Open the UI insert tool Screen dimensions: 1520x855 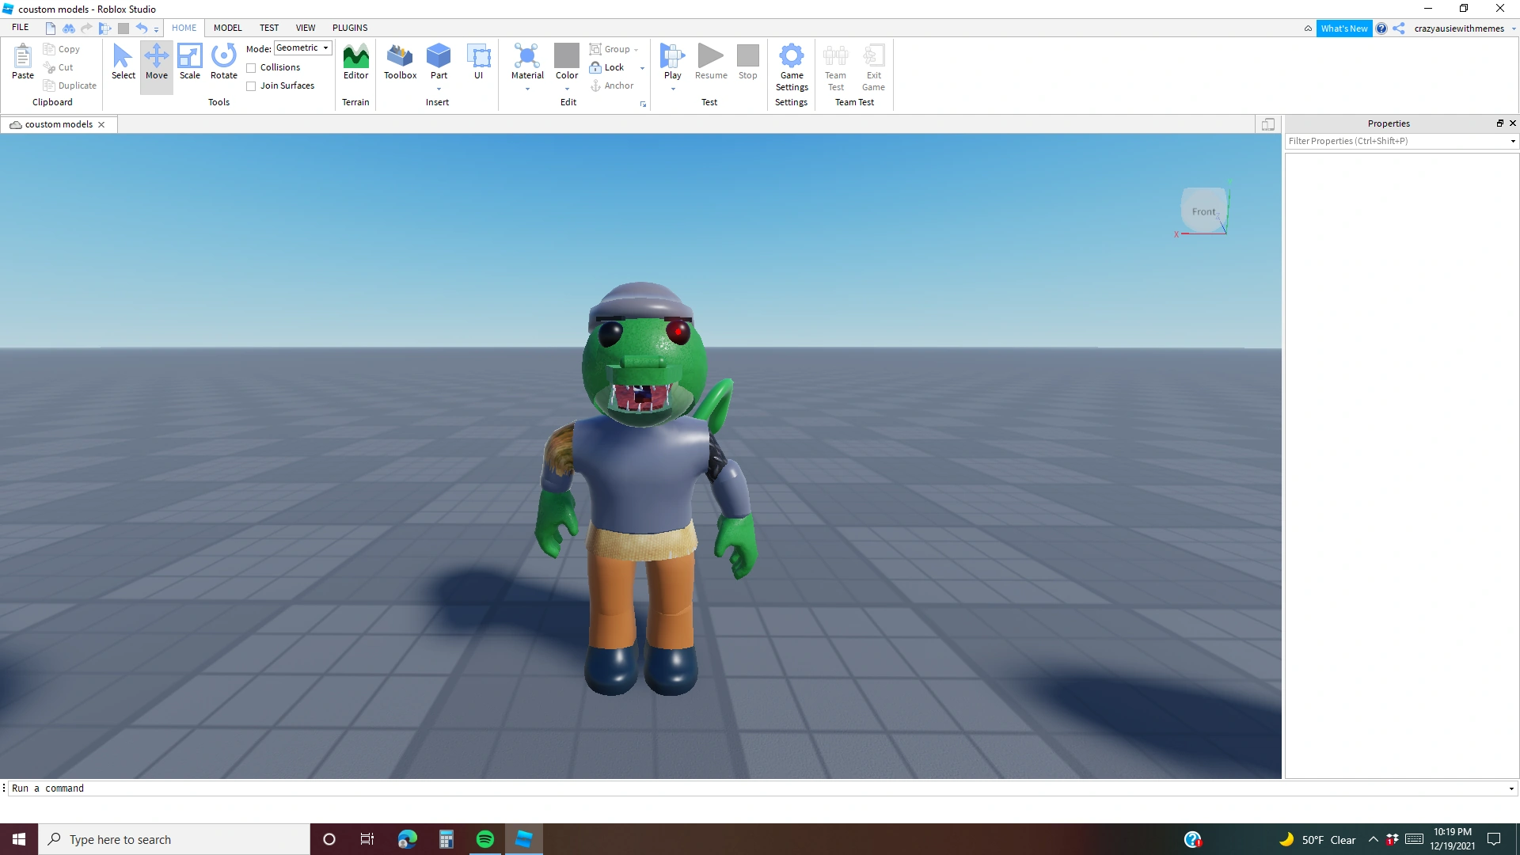click(478, 62)
